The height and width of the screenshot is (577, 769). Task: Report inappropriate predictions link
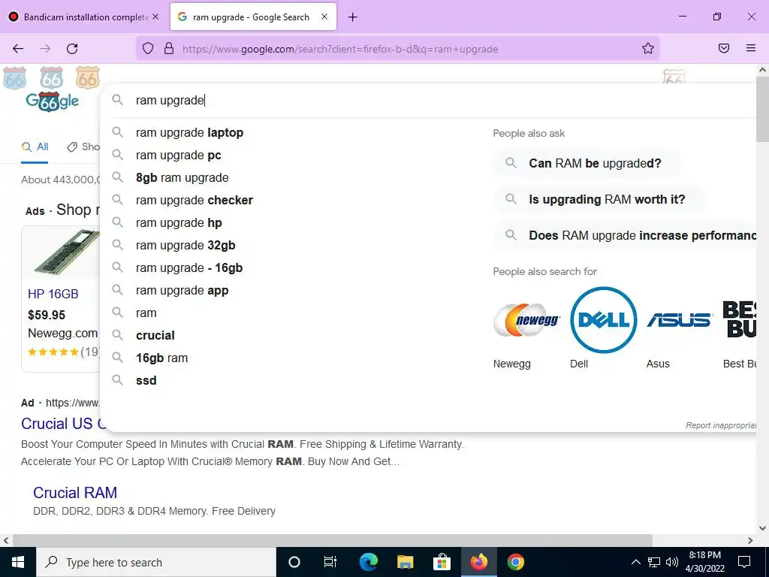(x=721, y=425)
